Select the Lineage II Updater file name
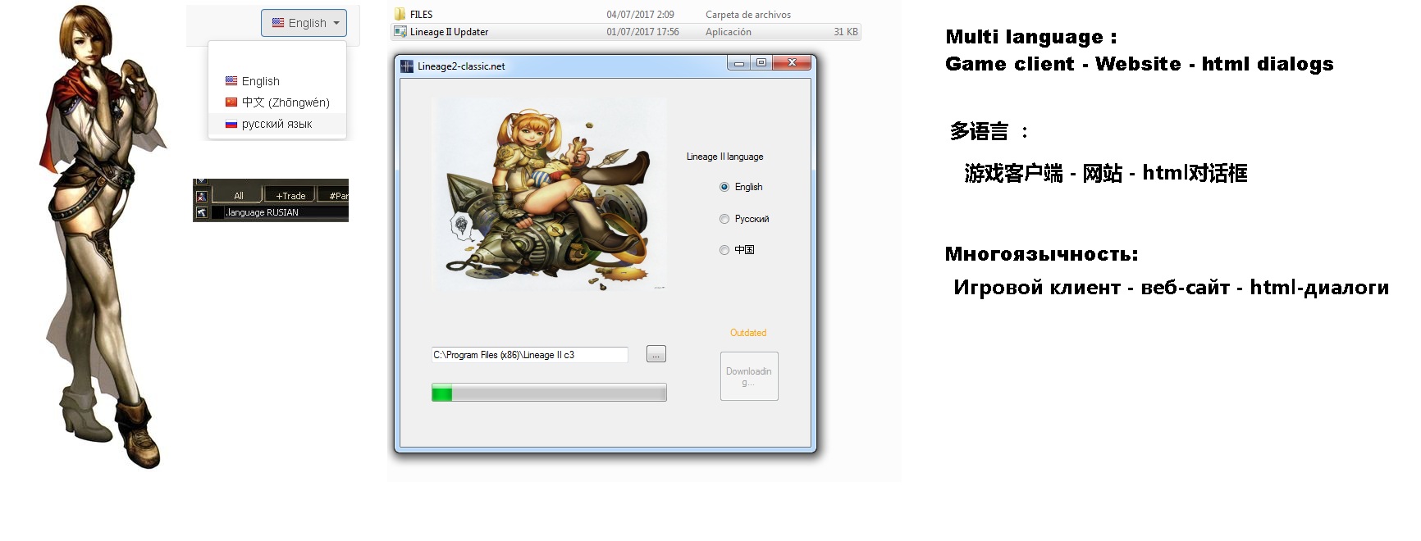This screenshot has width=1421, height=541. (449, 32)
